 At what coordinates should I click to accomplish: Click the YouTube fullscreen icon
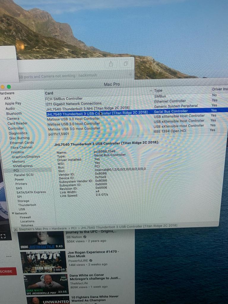tap(3, 236)
